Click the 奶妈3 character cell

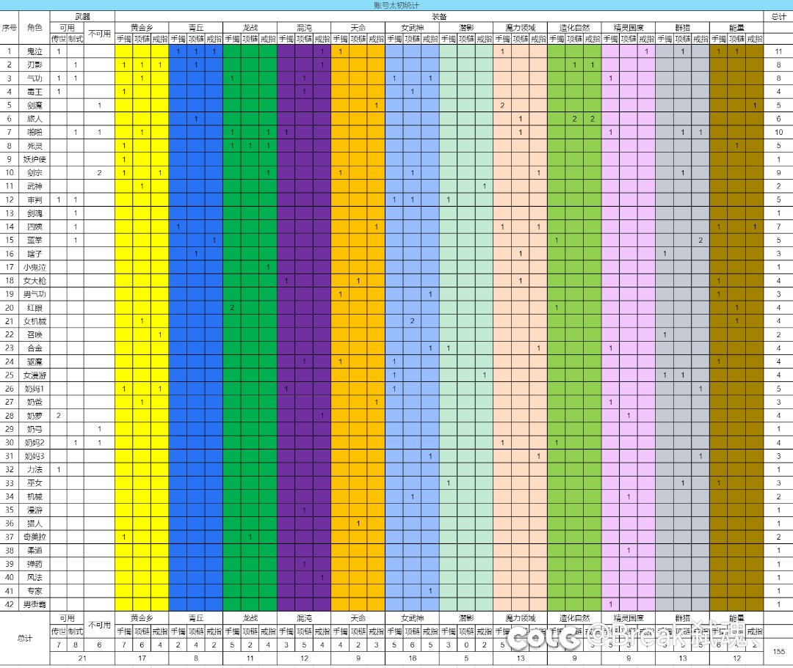[35, 456]
